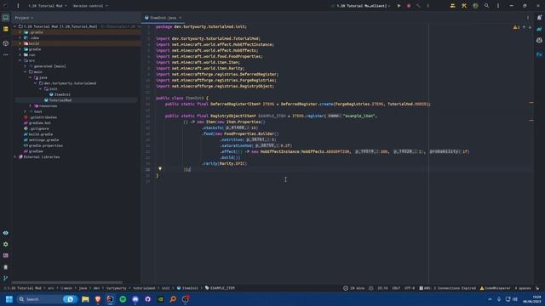Image resolution: width=545 pixels, height=306 pixels.
Task: Open the yellow Commit tool window icon
Action: point(6,29)
